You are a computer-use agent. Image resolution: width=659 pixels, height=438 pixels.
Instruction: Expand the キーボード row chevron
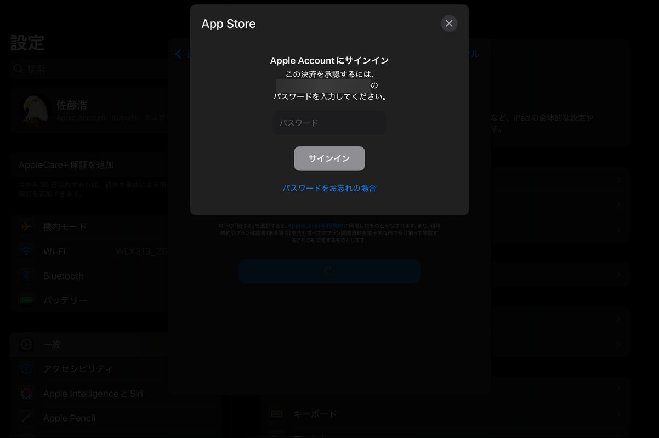pos(618,414)
